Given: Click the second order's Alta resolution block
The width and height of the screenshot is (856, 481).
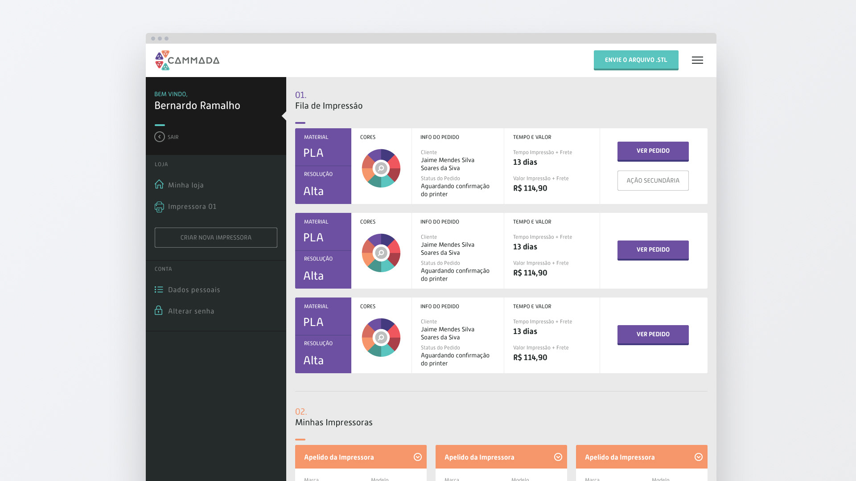Looking at the screenshot, I should 323,269.
